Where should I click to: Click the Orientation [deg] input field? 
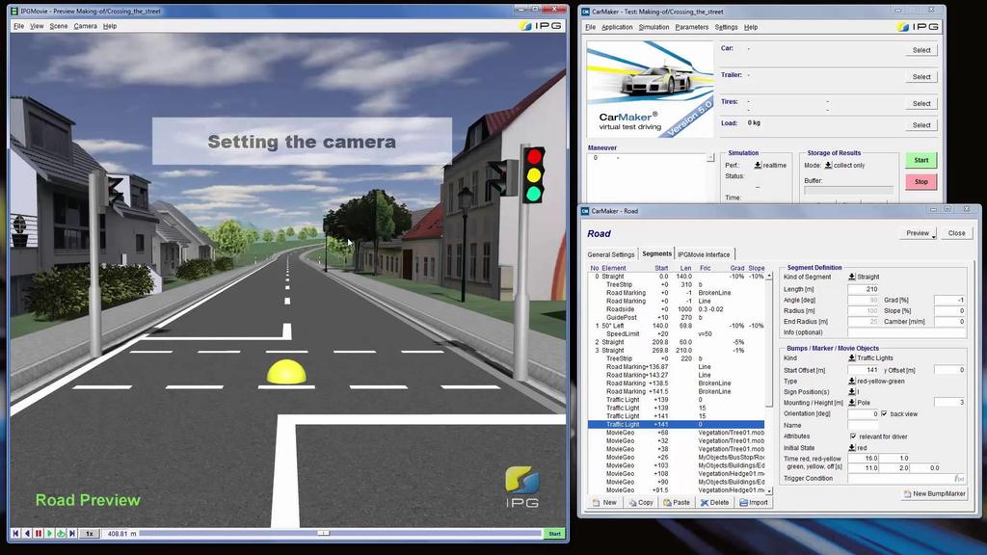click(x=863, y=413)
